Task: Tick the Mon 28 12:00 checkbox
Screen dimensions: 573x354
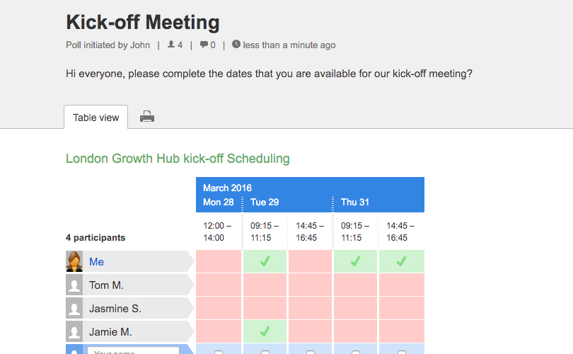Action: tap(219, 352)
